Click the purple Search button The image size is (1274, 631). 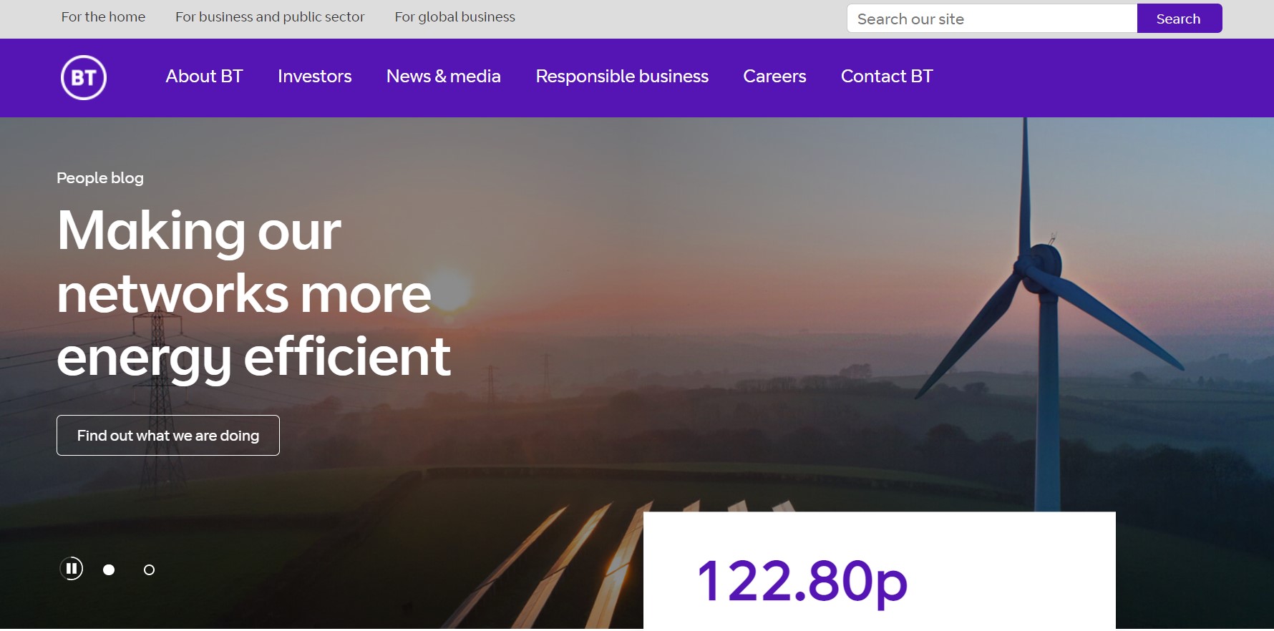1180,19
